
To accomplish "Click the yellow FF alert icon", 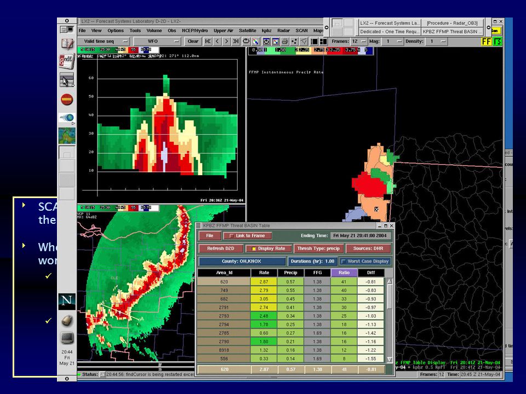I will click(487, 41).
